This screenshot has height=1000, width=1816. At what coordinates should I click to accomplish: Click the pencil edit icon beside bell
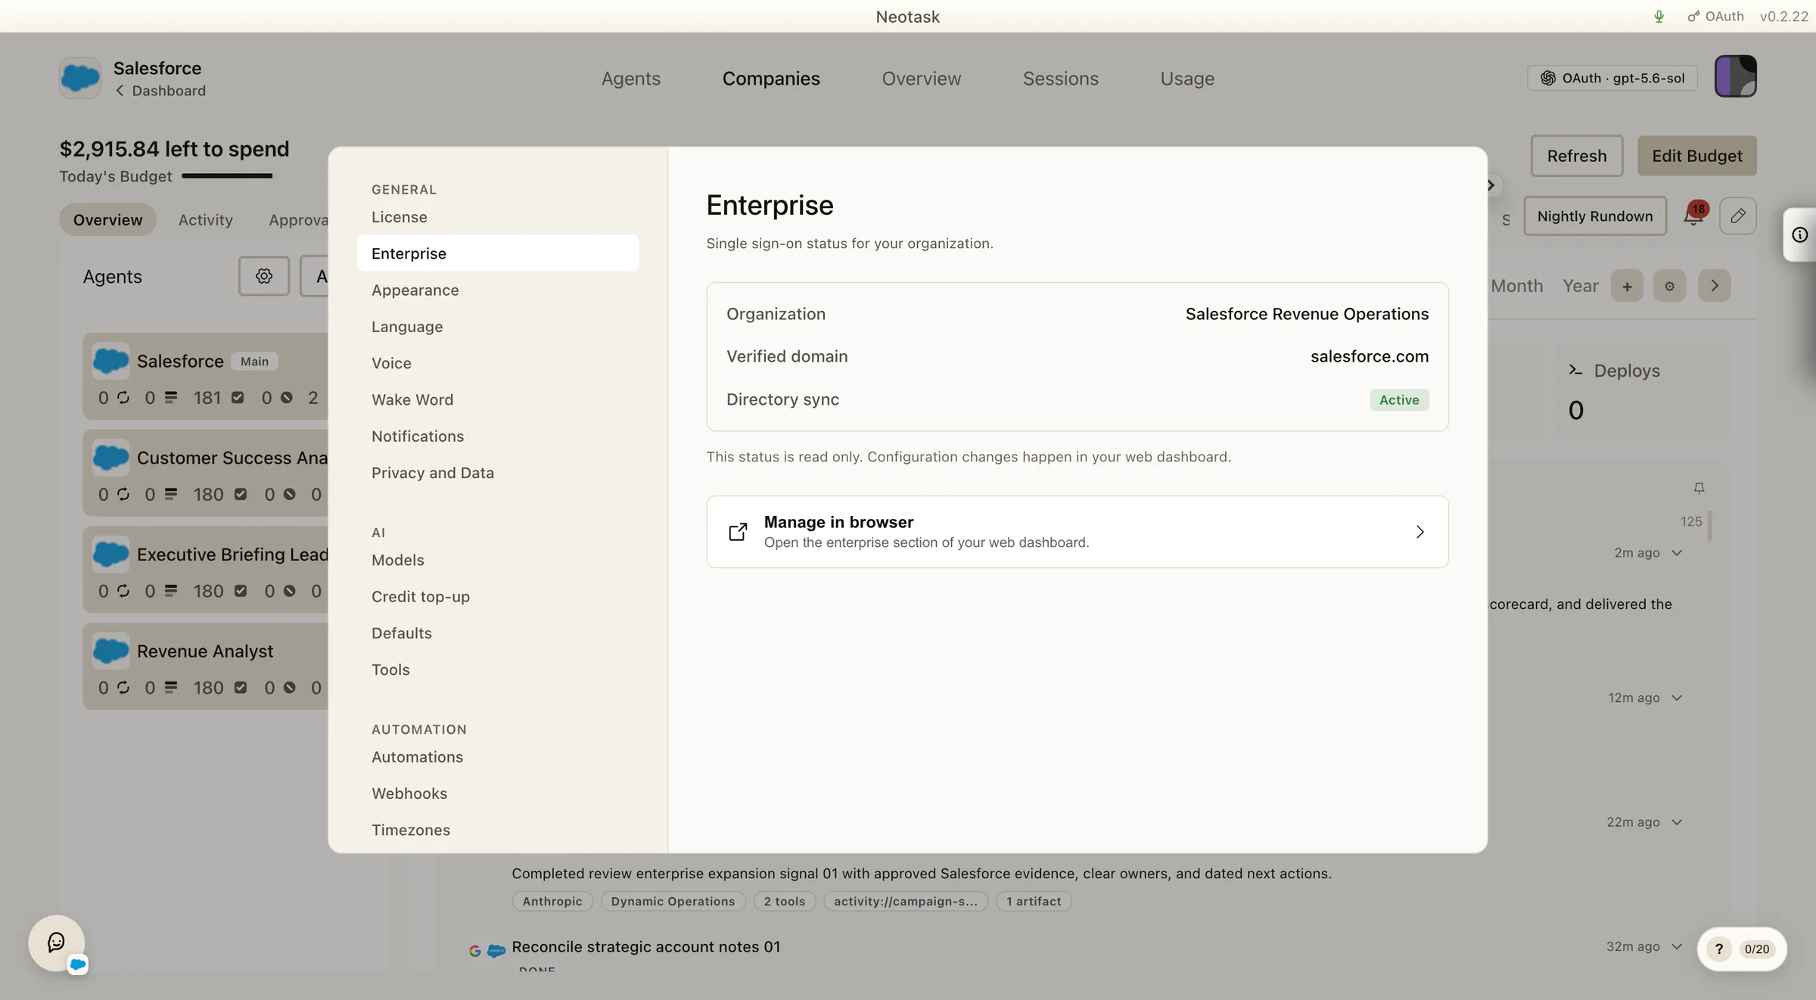click(1738, 216)
